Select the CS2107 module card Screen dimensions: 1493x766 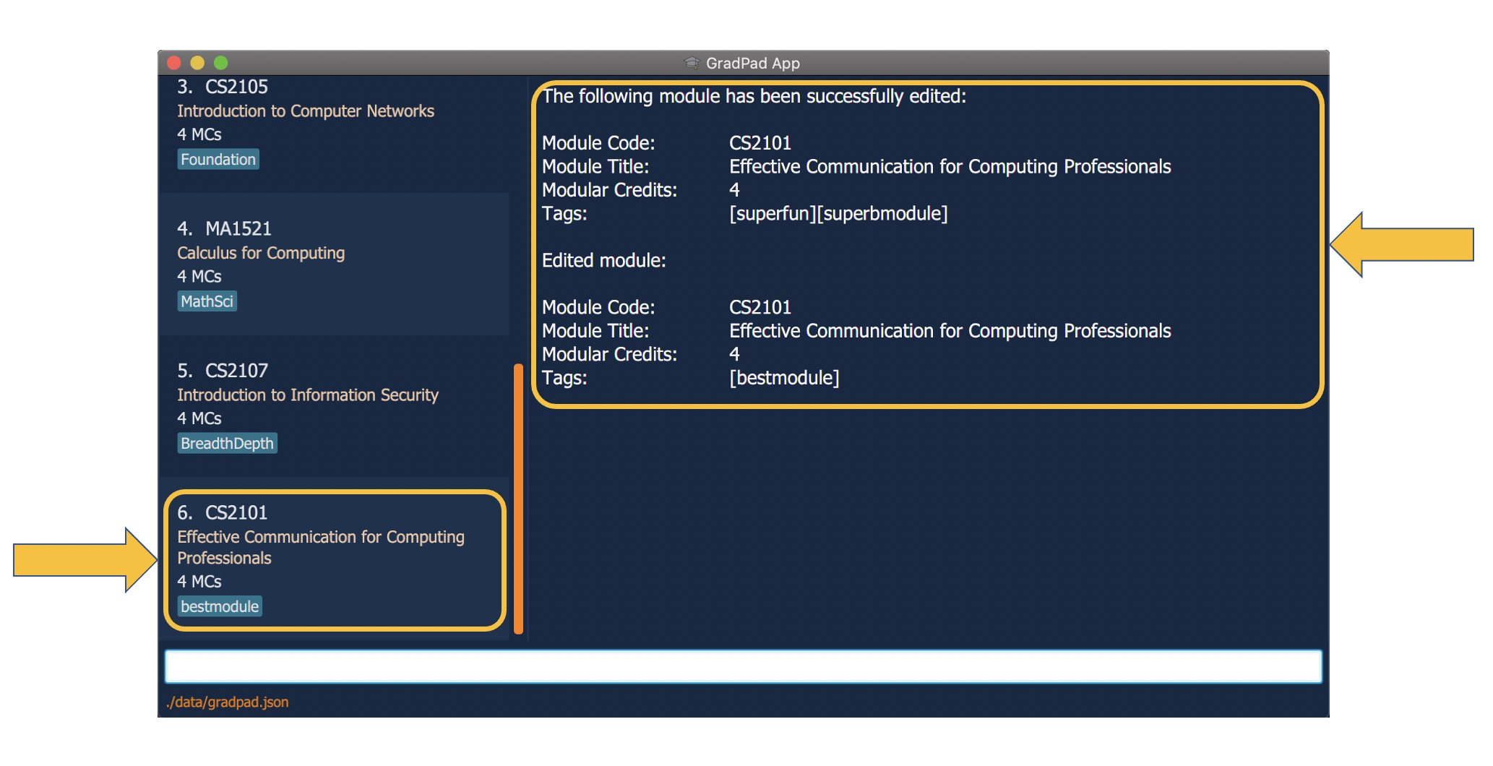coord(335,405)
